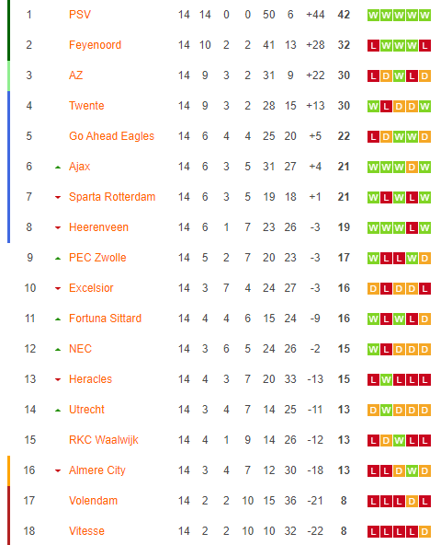Screen dimensions: 441x545
Task: Open the Fortuna Sittard team link
Action: (105, 319)
